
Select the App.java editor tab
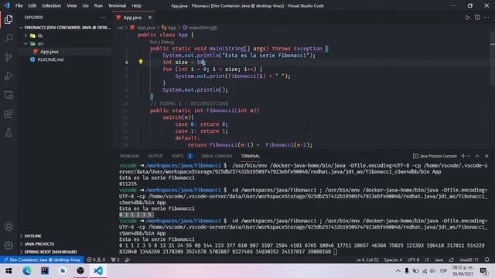click(132, 18)
